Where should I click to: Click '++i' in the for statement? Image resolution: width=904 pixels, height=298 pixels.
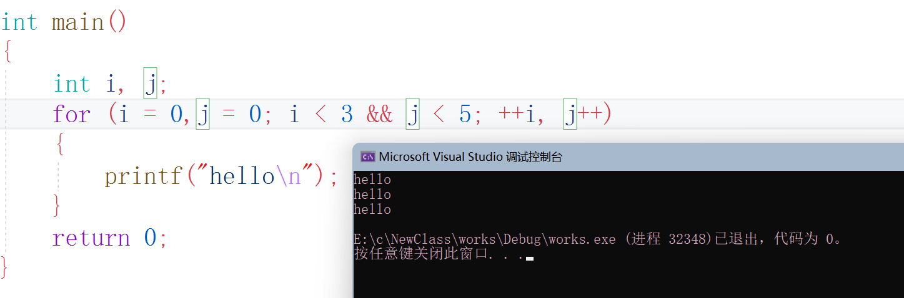[517, 115]
